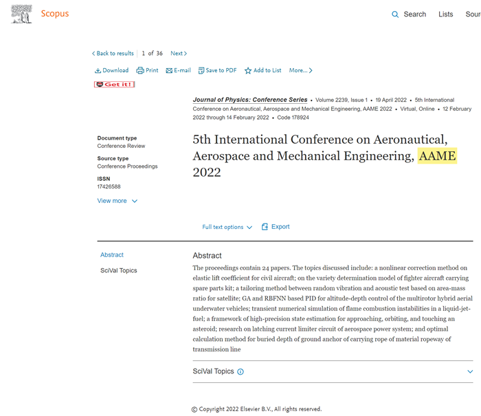Image resolution: width=481 pixels, height=416 pixels.
Task: Click the highlighted AAME word in title
Action: [437, 156]
